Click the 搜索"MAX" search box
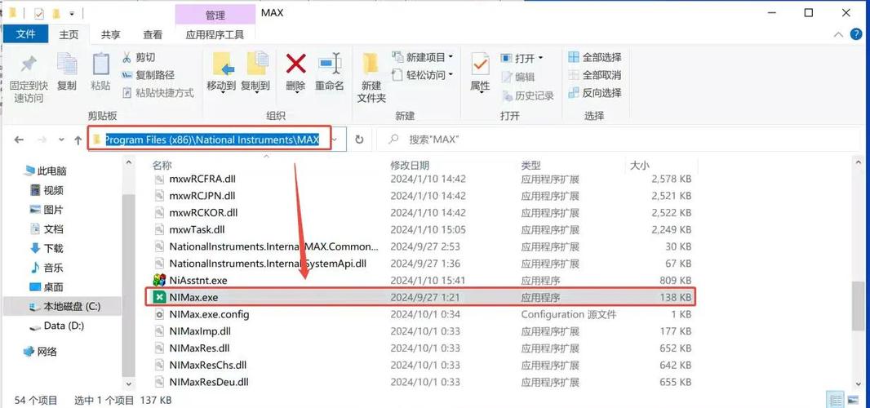870x408 pixels. (x=618, y=140)
